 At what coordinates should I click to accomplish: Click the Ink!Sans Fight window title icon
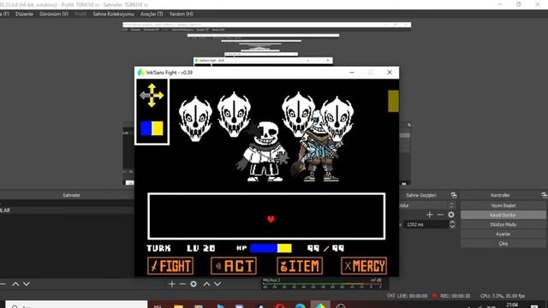(x=140, y=72)
